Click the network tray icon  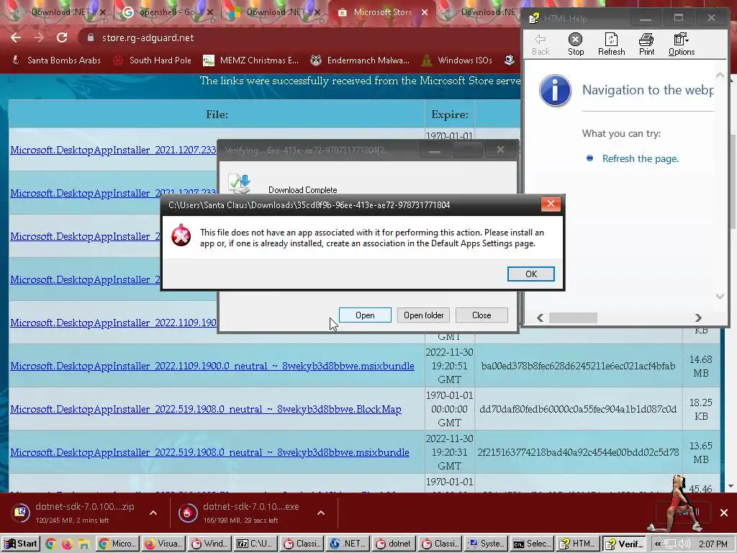point(671,544)
